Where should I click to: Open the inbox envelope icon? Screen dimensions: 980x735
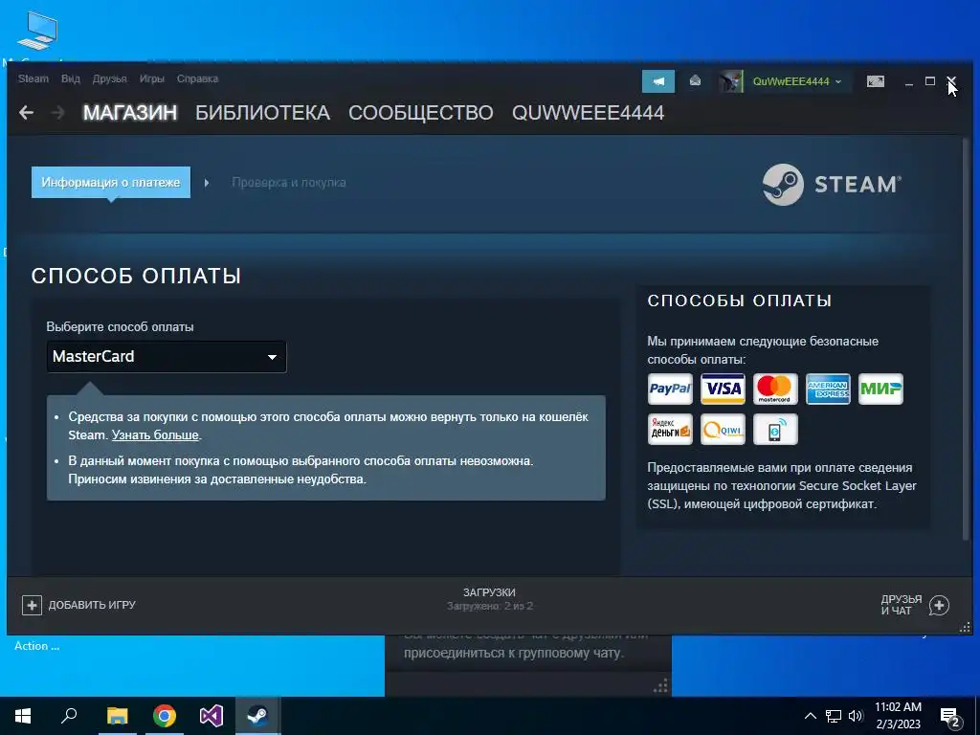pyautogui.click(x=695, y=81)
